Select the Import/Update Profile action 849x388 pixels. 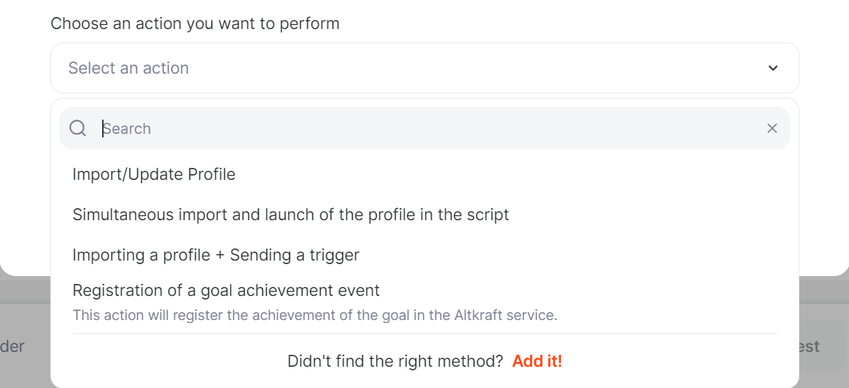(x=424, y=175)
